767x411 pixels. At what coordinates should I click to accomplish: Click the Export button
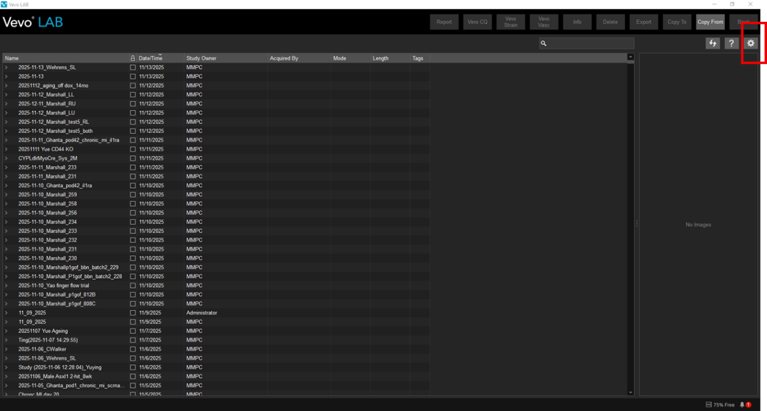coord(644,22)
